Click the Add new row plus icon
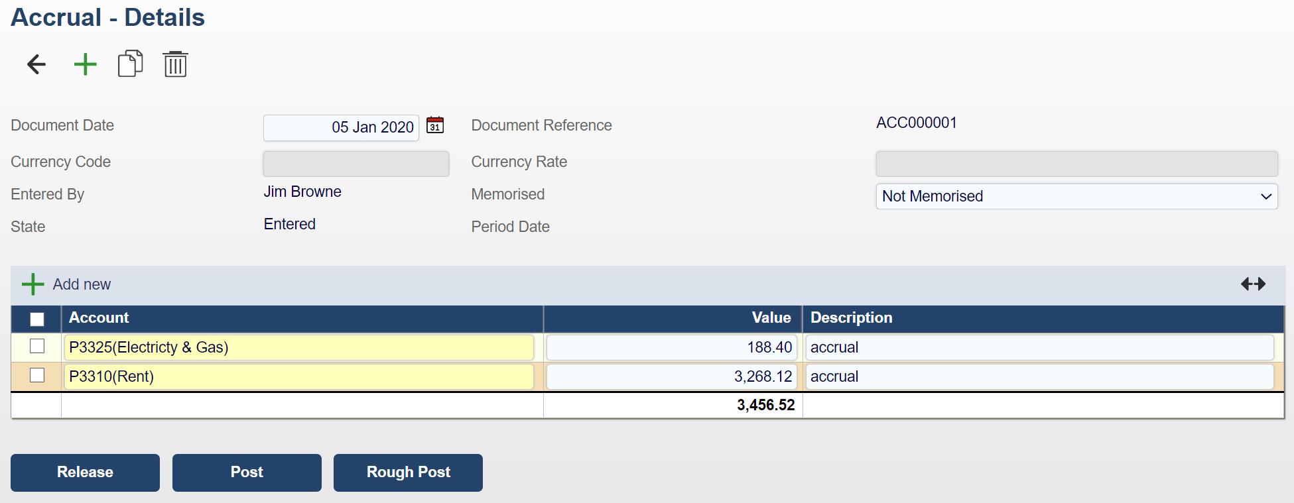The width and height of the screenshot is (1294, 503). tap(32, 284)
